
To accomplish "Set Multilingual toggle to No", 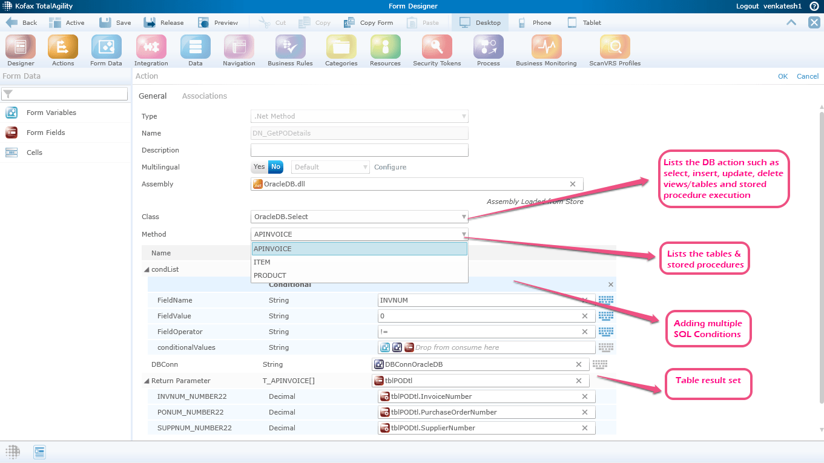I will (276, 167).
